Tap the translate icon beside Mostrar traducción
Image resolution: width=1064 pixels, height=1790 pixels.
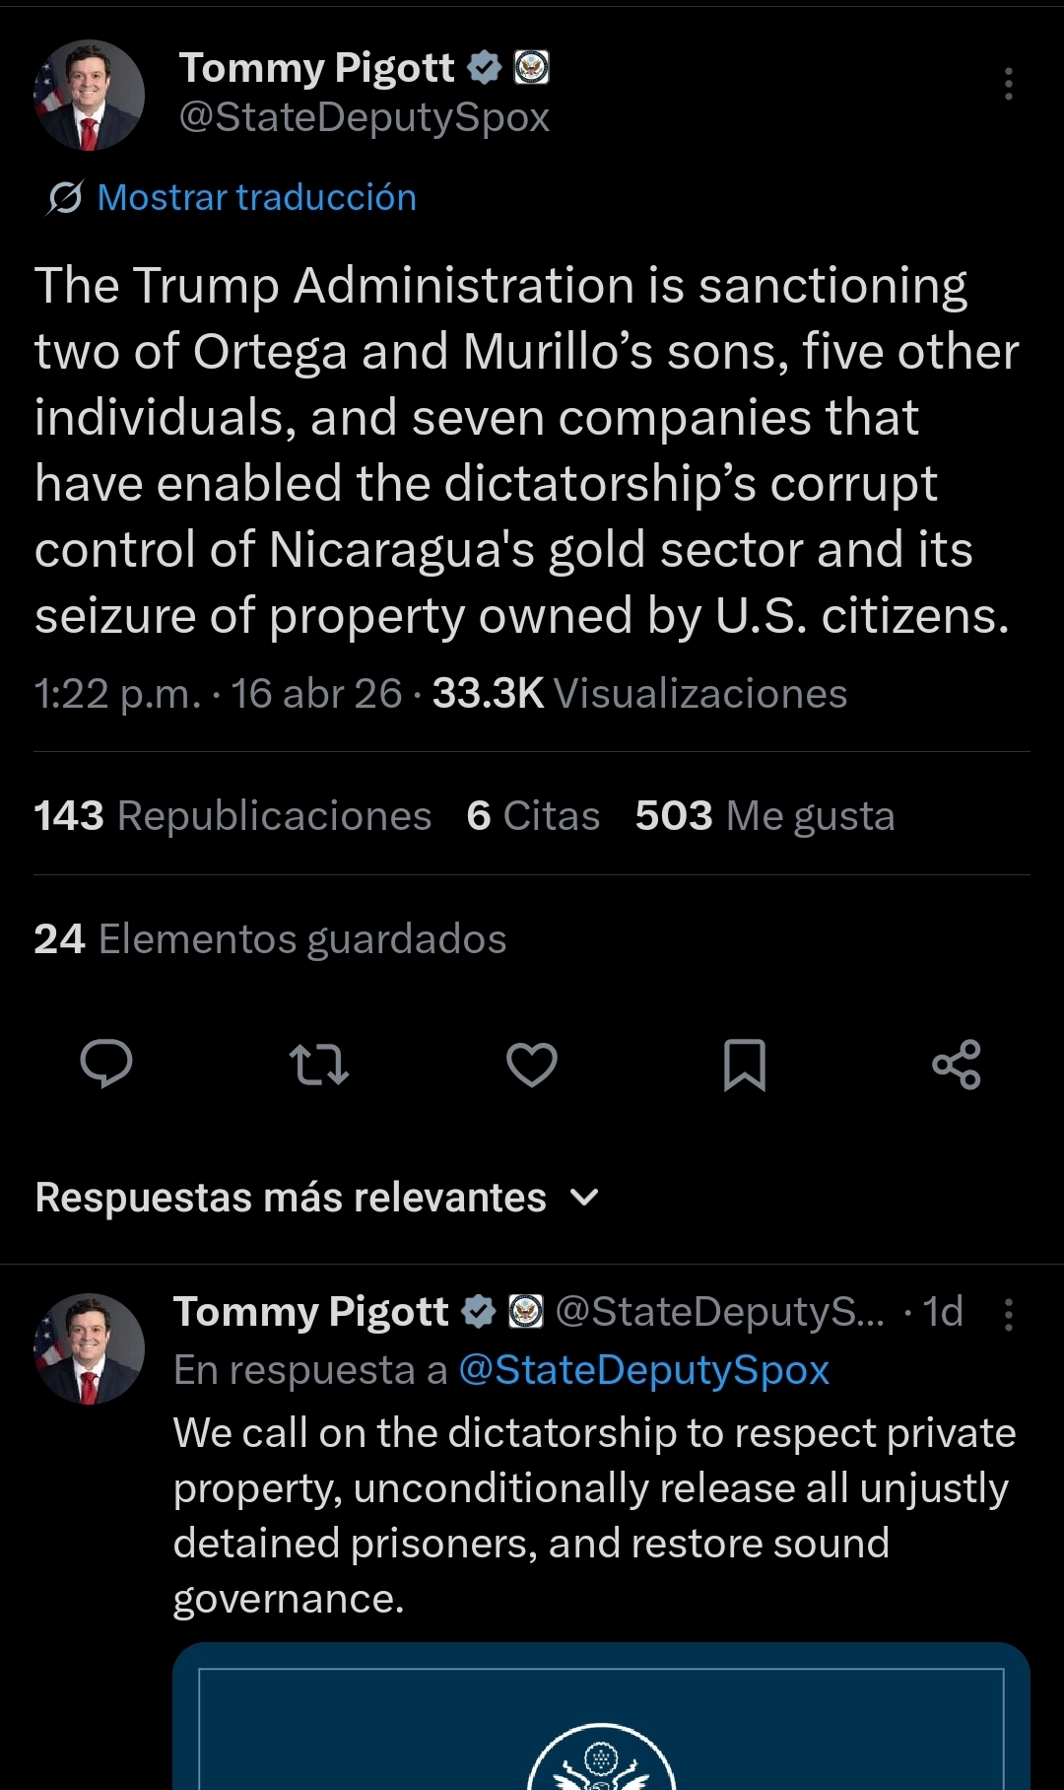pyautogui.click(x=65, y=198)
